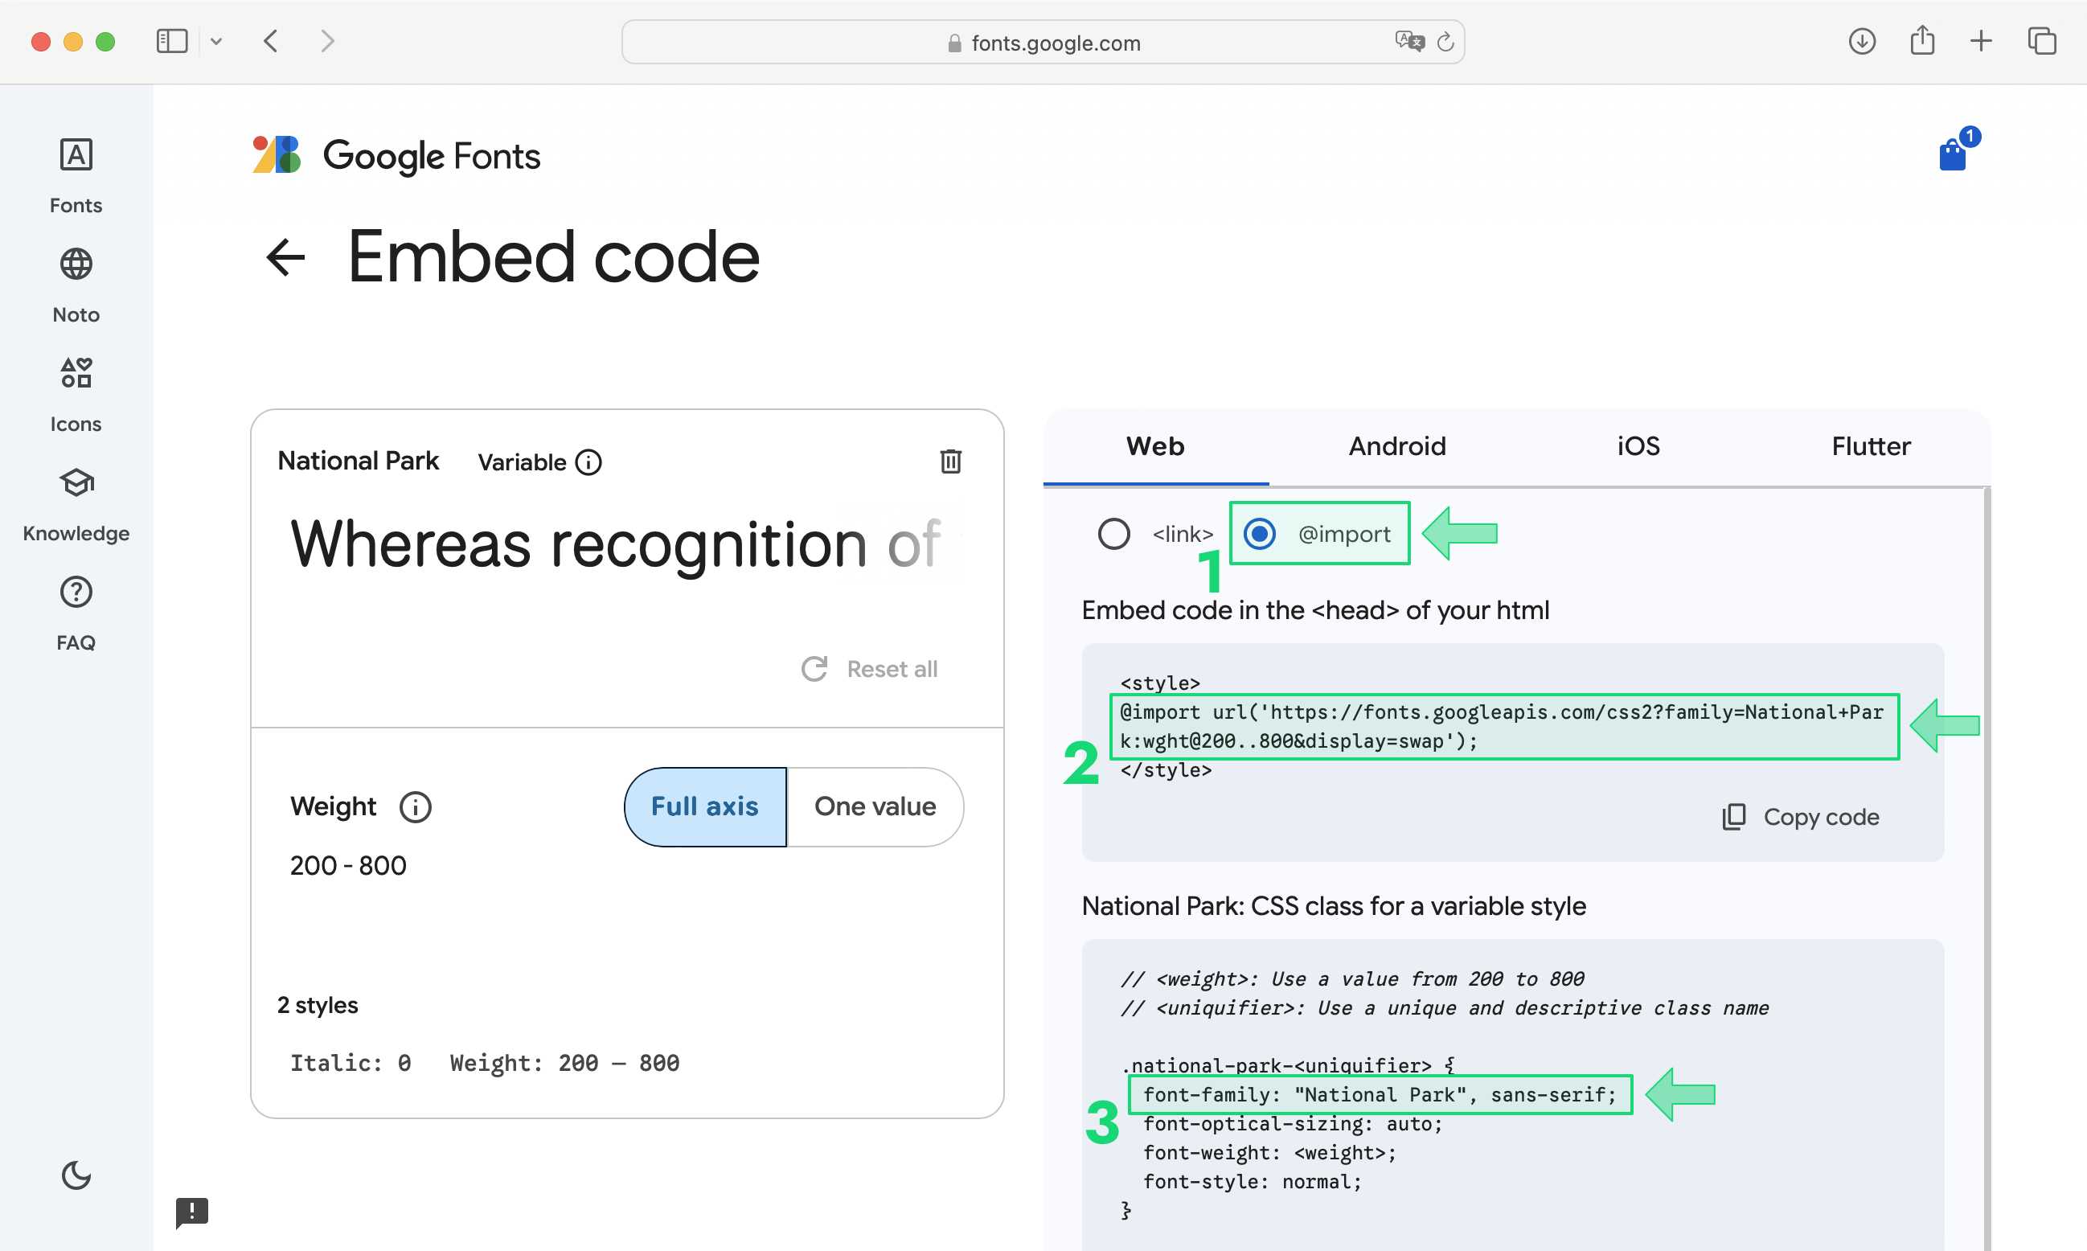Open the Flutter tab

pos(1871,446)
